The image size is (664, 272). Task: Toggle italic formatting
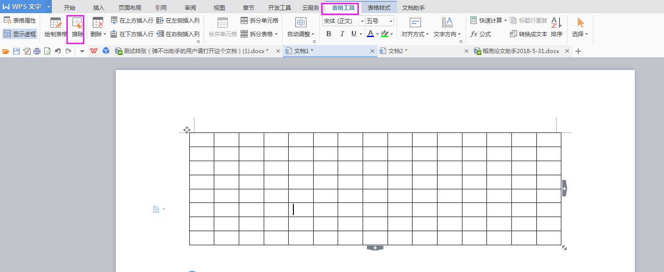[341, 34]
